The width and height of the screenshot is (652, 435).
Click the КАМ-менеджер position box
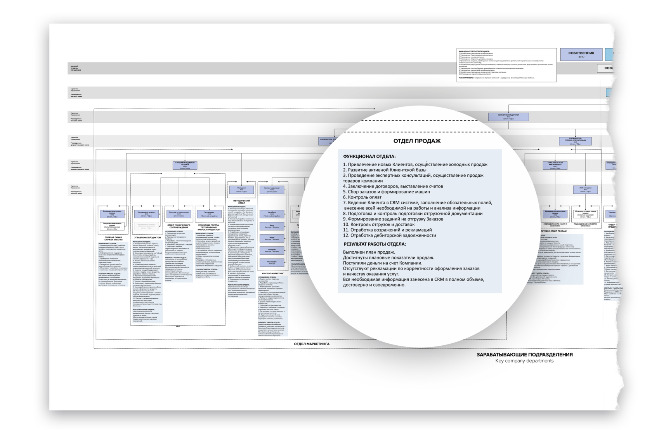[x=585, y=190]
